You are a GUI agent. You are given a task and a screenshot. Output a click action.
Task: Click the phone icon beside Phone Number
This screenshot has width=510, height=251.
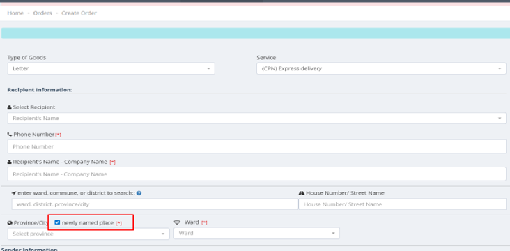(10, 135)
